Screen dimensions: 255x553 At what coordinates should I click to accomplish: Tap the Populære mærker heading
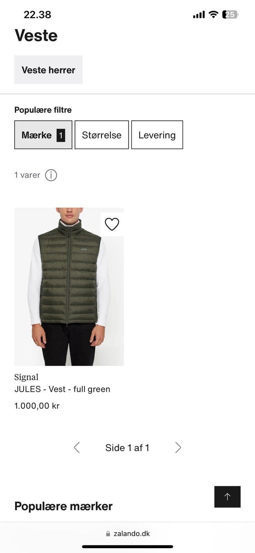pyautogui.click(x=63, y=506)
